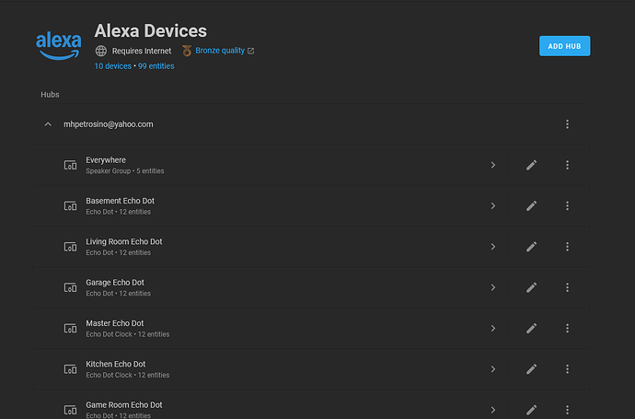
Task: Open the Everywhere row overflow menu
Action: pos(567,165)
